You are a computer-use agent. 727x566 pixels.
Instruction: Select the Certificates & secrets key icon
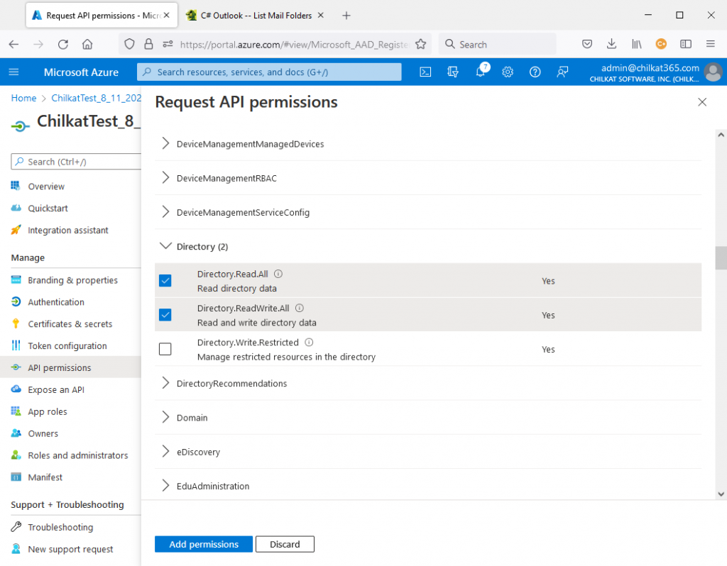pos(15,323)
